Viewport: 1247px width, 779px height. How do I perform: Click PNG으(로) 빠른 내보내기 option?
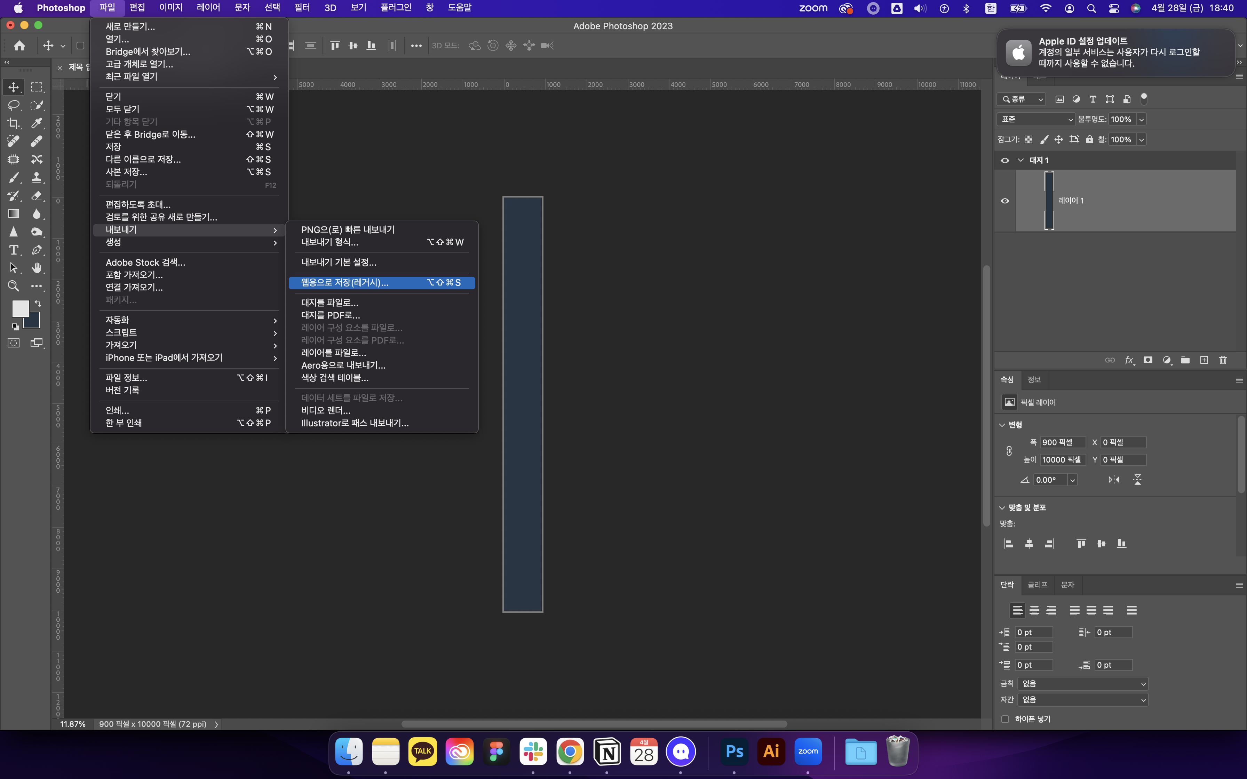(348, 230)
